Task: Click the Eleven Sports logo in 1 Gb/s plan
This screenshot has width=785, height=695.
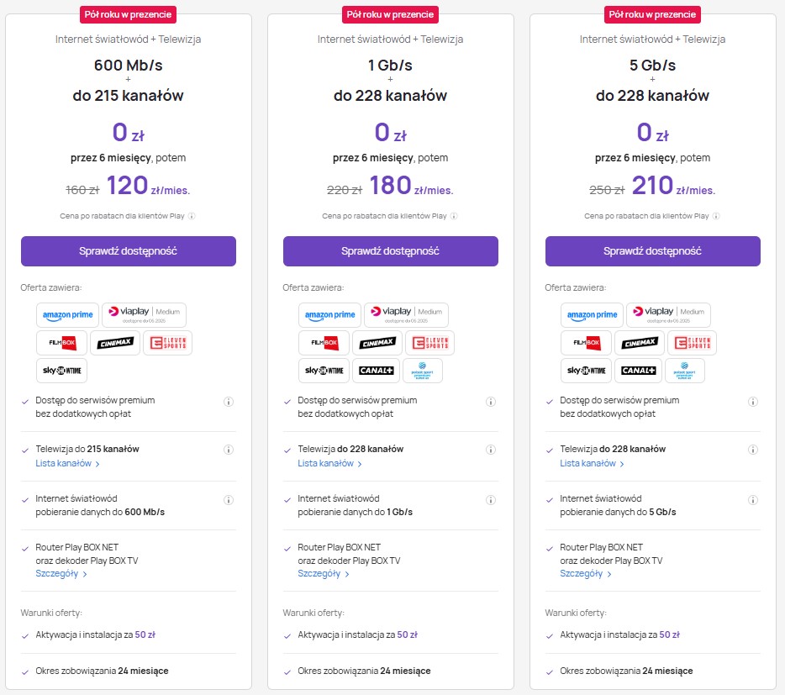Action: (430, 343)
